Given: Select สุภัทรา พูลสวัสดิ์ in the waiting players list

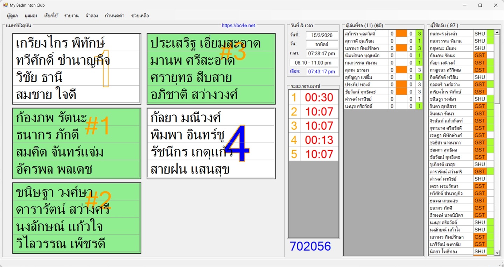Looking at the screenshot, I should [x=366, y=34].
